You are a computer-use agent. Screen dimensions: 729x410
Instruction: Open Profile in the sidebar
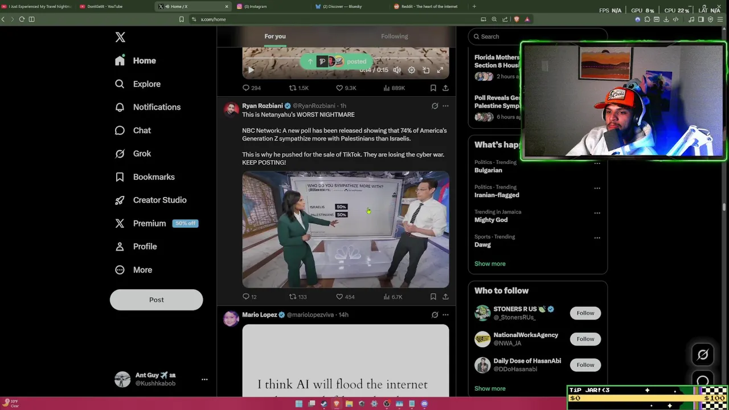click(x=136, y=247)
